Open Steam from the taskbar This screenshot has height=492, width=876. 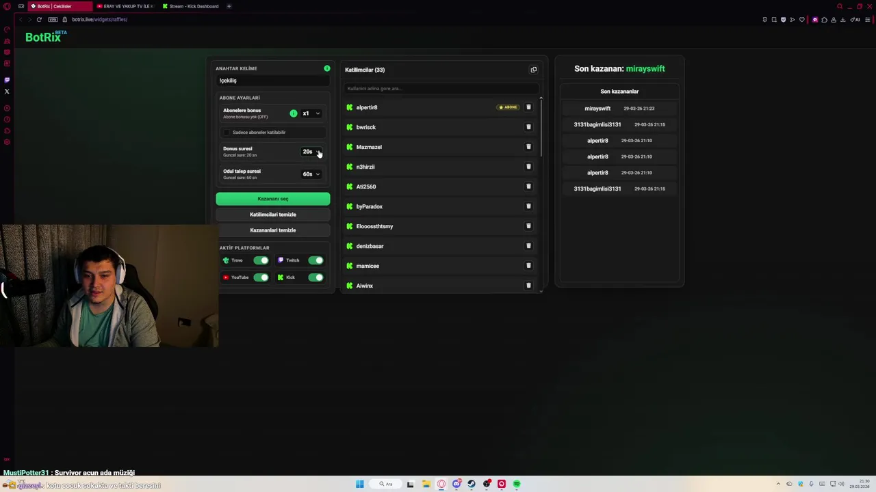[x=472, y=484]
